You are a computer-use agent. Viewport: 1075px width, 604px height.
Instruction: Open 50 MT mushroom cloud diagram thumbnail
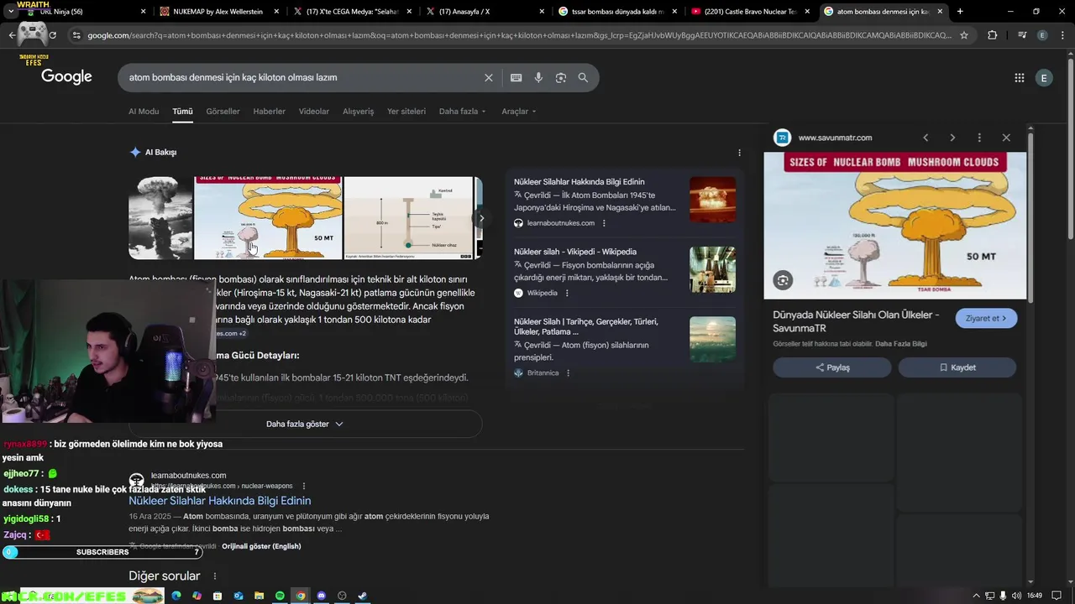269,218
